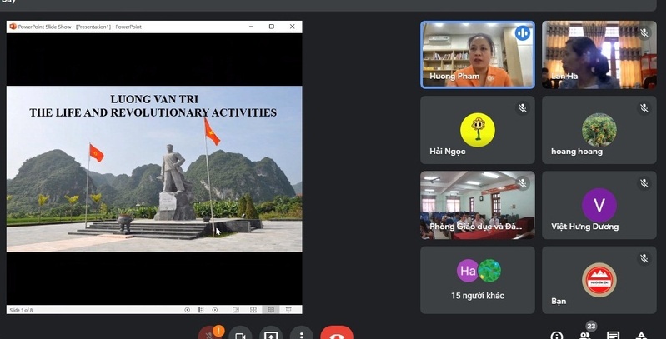Click the orange microphone warning badge
The image size is (667, 339).
(x=218, y=331)
